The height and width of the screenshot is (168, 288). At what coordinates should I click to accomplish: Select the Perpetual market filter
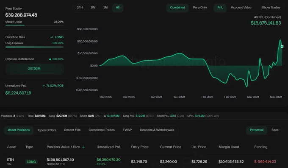[x=257, y=130]
